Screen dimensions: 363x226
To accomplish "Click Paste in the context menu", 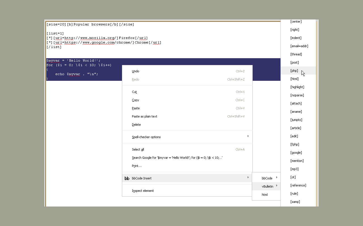I will 136,108.
